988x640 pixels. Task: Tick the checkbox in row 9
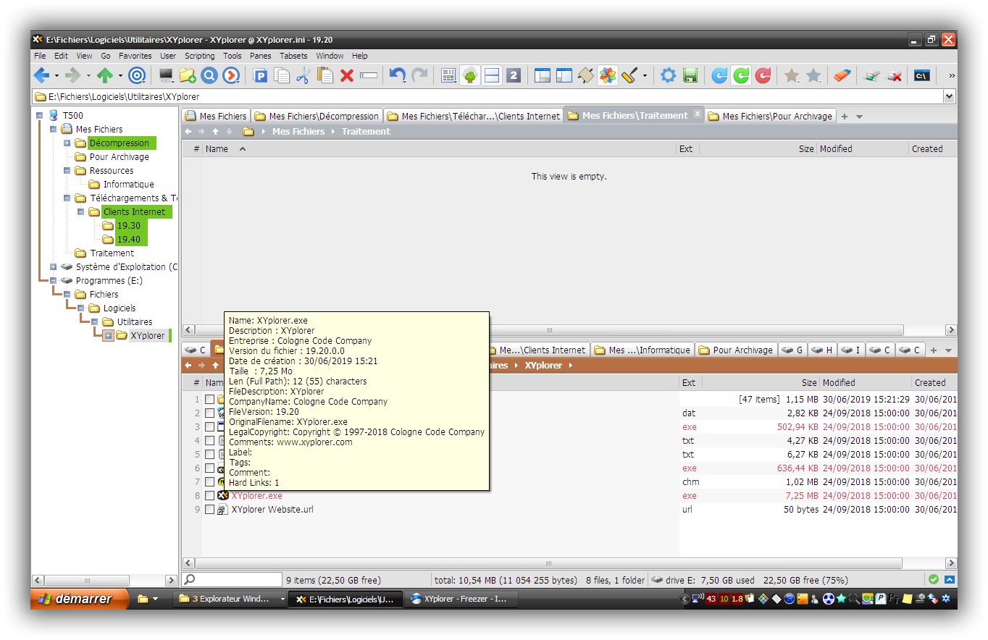coord(209,510)
